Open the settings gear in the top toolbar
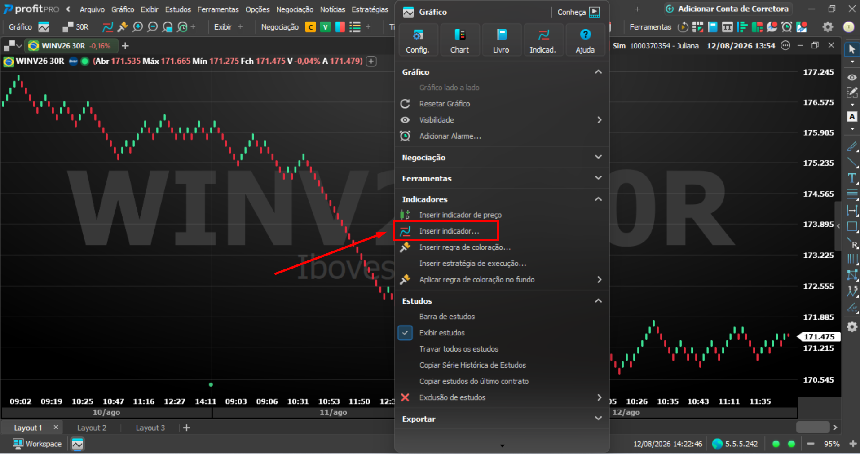 pyautogui.click(x=828, y=27)
